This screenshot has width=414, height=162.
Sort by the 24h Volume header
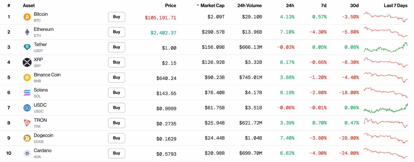point(249,5)
